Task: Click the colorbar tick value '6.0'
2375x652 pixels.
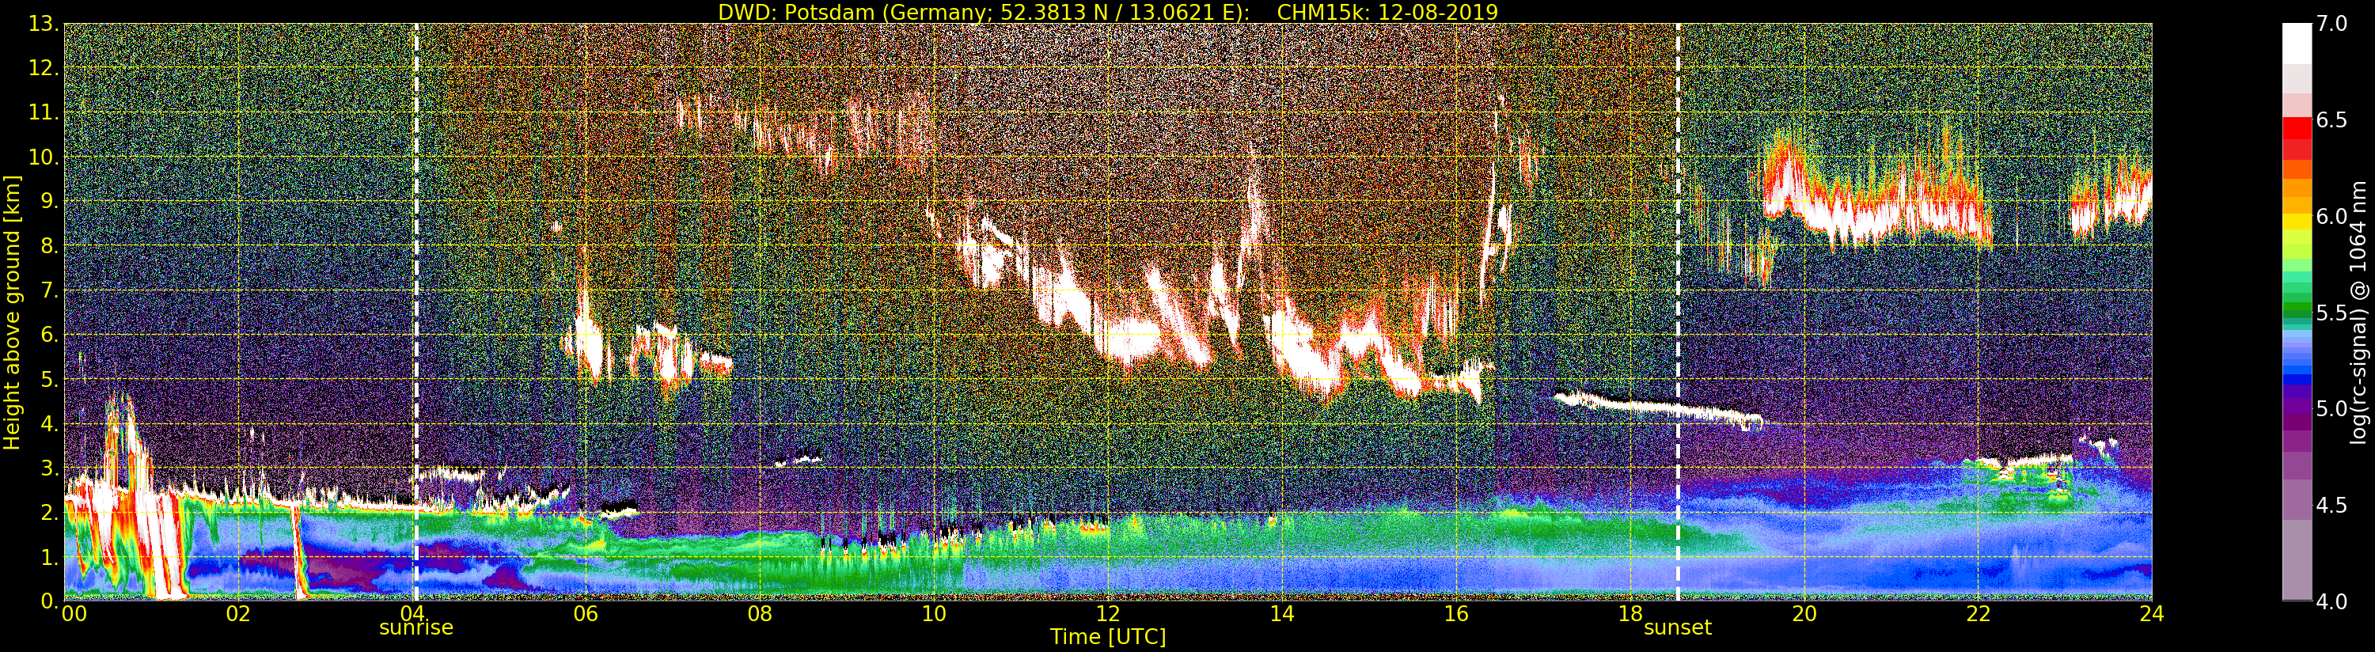Action: [x=2331, y=217]
